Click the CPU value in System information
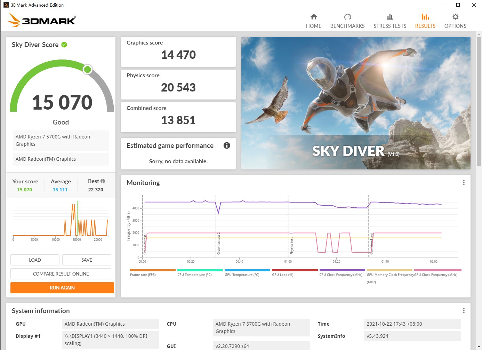This screenshot has width=482, height=350. pos(262,328)
